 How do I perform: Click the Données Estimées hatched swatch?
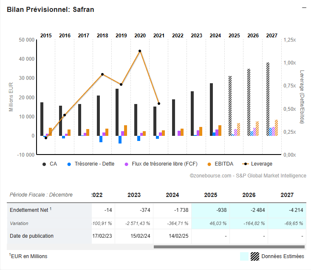tap(254, 256)
